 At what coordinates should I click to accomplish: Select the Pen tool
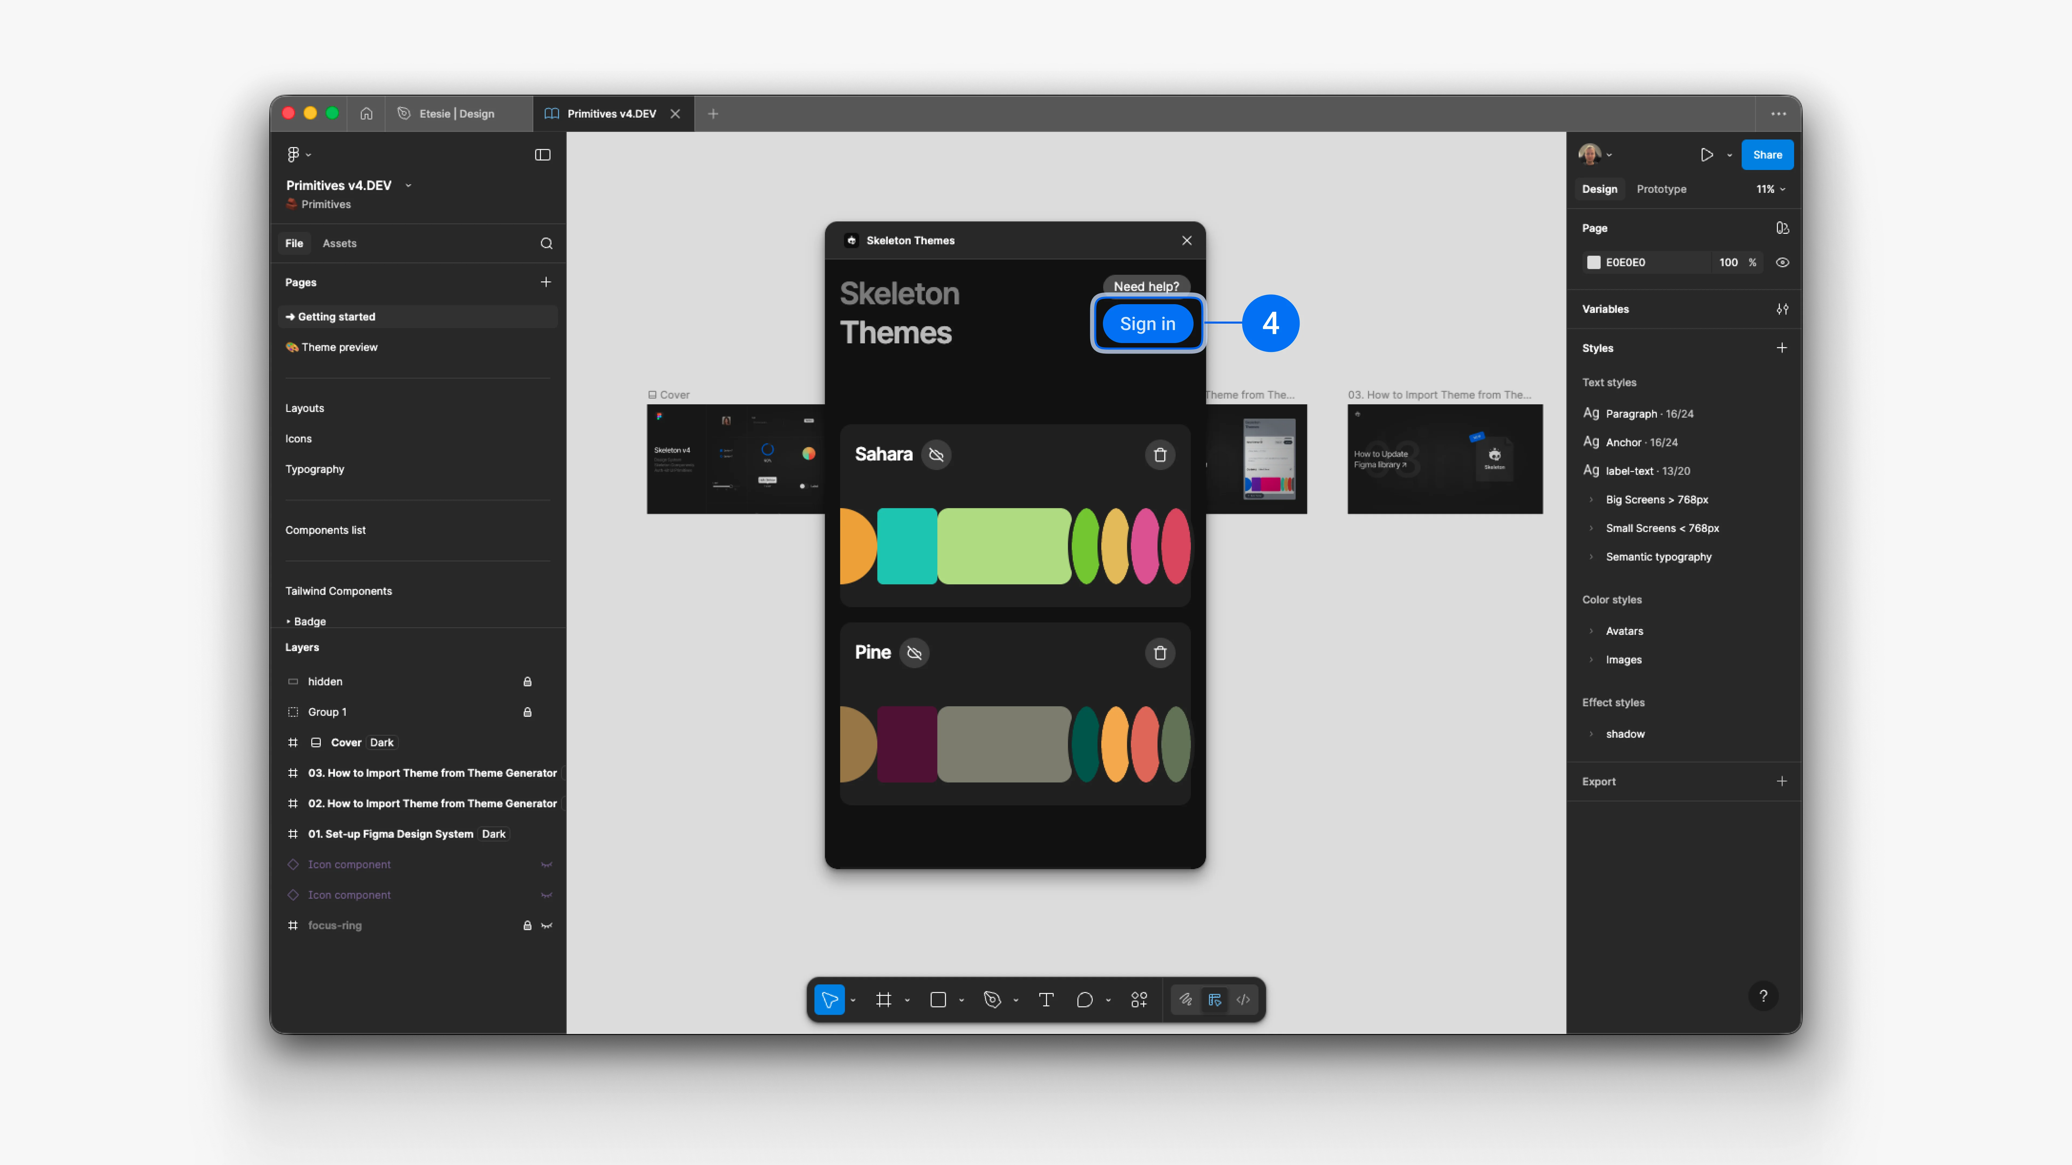992,999
